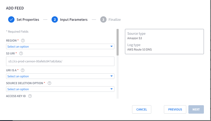
Task: Click the 'Amazon S3' source type value
Action: 134,38
